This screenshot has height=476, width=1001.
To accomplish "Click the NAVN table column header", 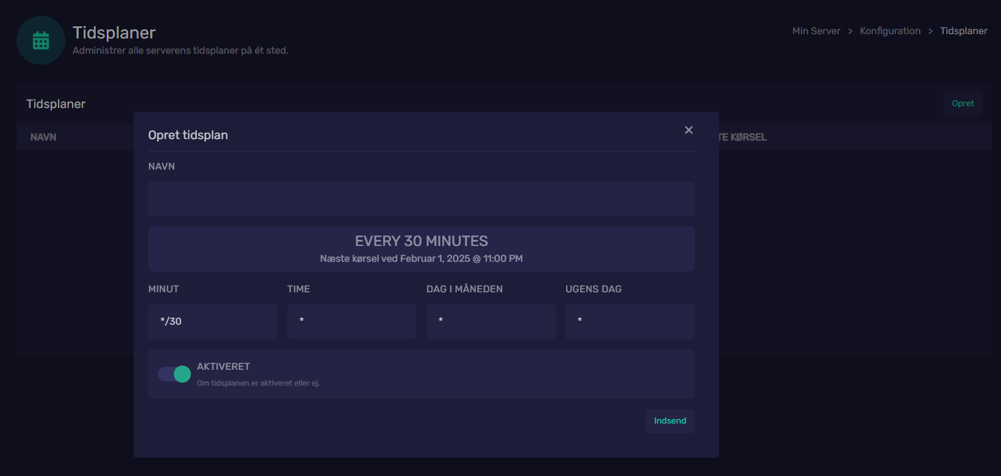I will click(x=43, y=137).
